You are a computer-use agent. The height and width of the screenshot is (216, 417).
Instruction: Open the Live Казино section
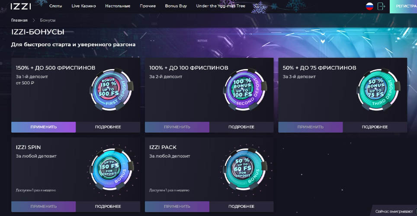coord(83,6)
